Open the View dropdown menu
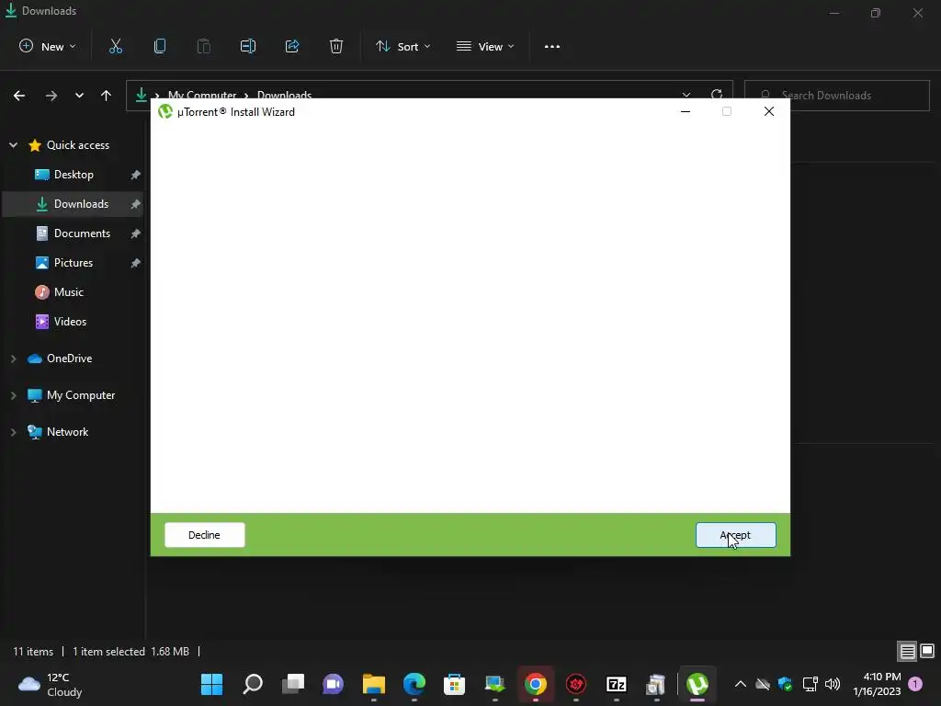 pos(485,46)
